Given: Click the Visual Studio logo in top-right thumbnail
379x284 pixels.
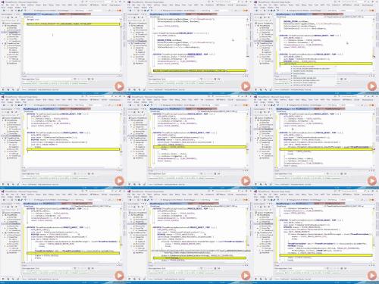Looking at the screenshot, I should [255, 2].
